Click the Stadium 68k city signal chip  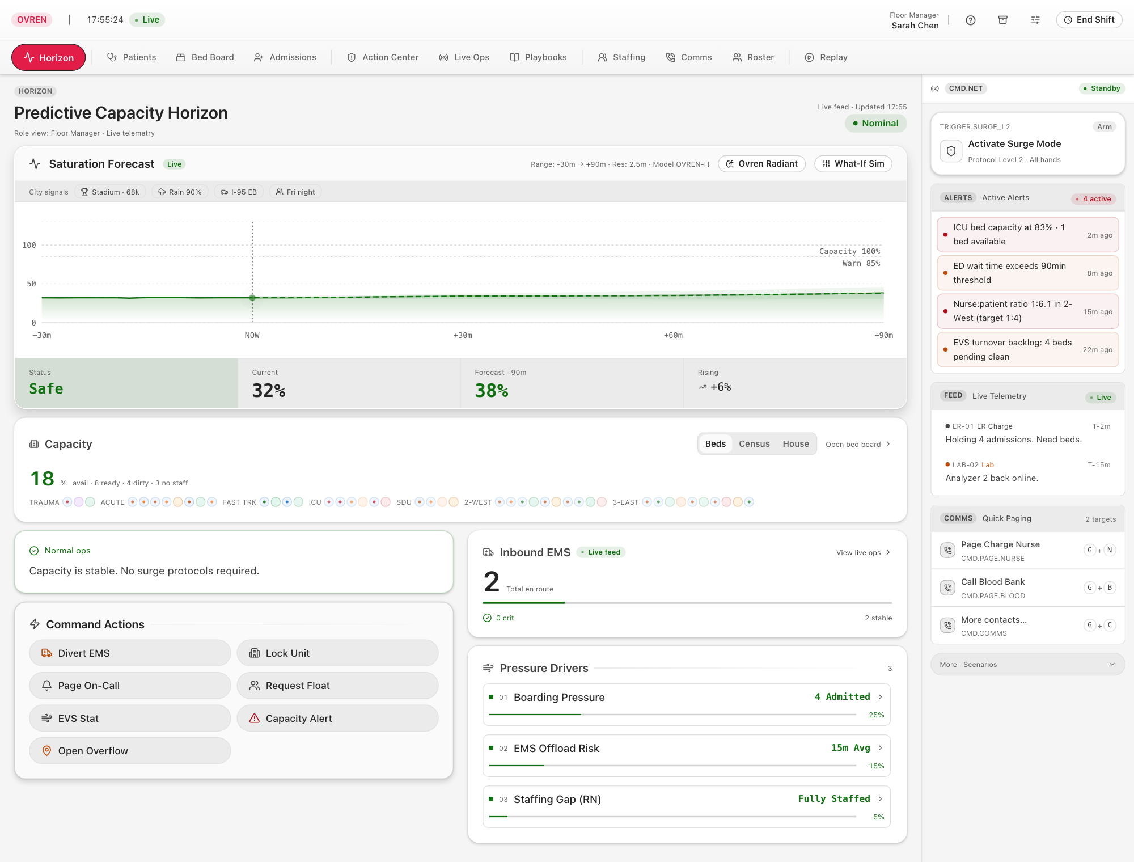[x=110, y=192]
